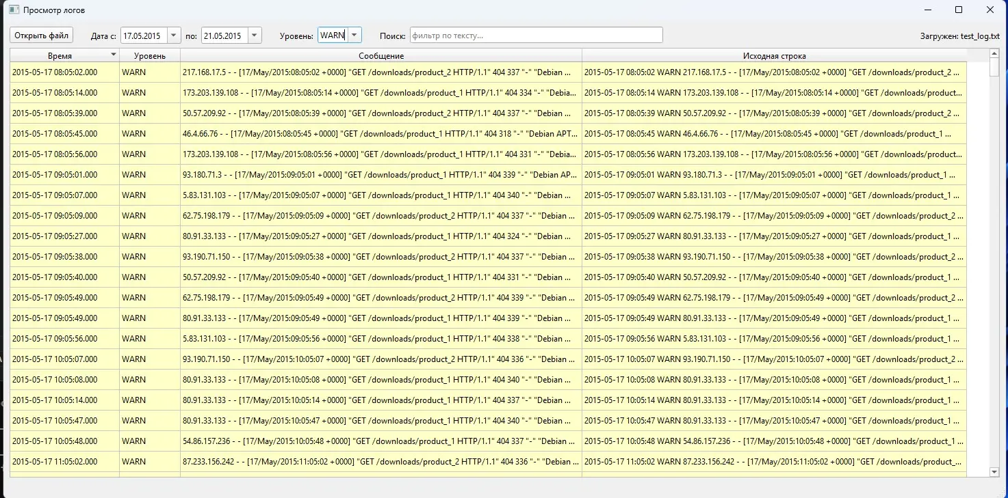Select Время cell 2015-05-17 10:05:48.000
The height and width of the screenshot is (498, 1008).
click(x=64, y=441)
